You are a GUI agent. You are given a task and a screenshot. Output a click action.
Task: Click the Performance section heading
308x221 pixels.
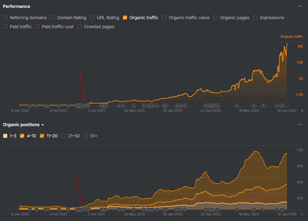coord(17,6)
